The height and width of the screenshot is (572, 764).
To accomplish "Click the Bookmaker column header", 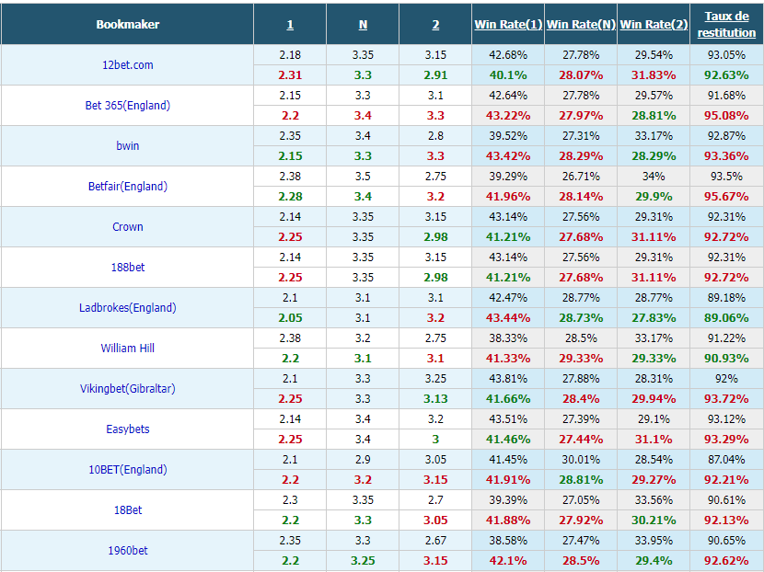I will click(x=128, y=24).
